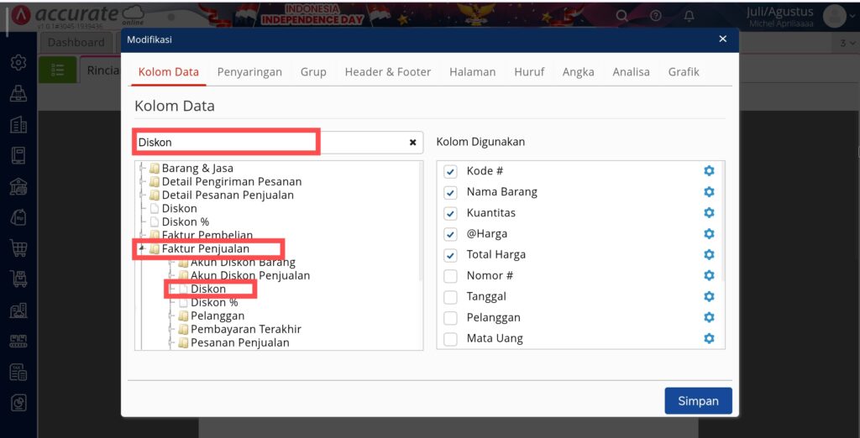This screenshot has height=438, width=860.
Task: Expand the Pembayaran Terakhir folder
Action: (171, 330)
